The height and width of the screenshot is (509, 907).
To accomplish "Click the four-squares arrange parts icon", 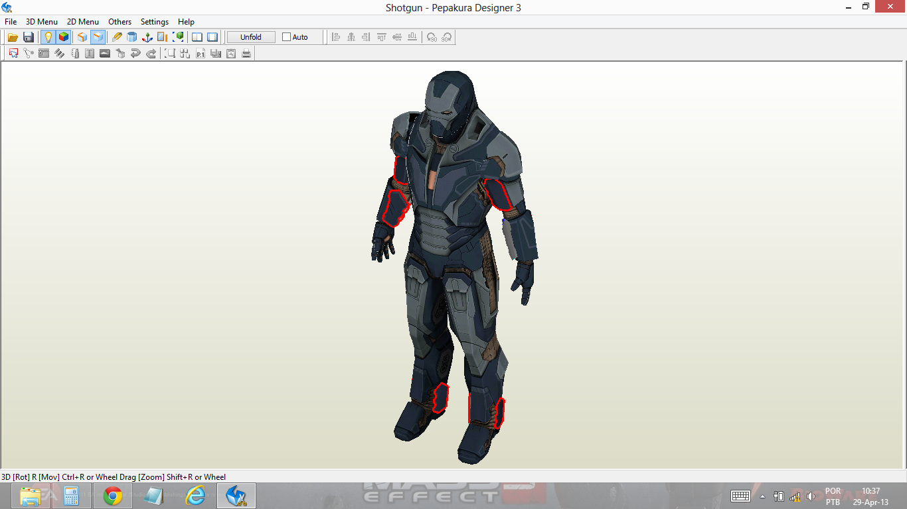I will [x=185, y=53].
